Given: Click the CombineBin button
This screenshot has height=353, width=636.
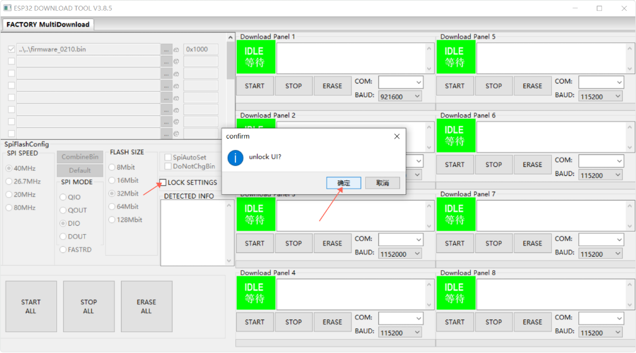Looking at the screenshot, I should (80, 157).
